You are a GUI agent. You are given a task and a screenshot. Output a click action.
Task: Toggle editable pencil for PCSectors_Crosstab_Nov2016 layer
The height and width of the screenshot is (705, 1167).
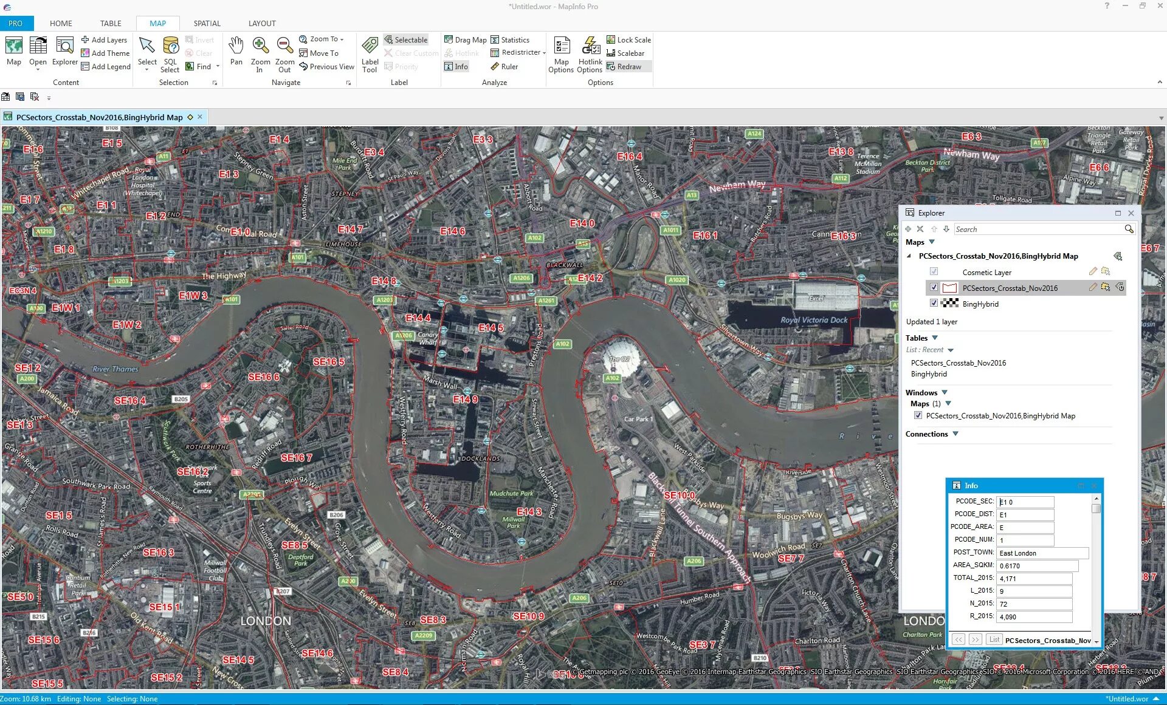click(x=1093, y=287)
